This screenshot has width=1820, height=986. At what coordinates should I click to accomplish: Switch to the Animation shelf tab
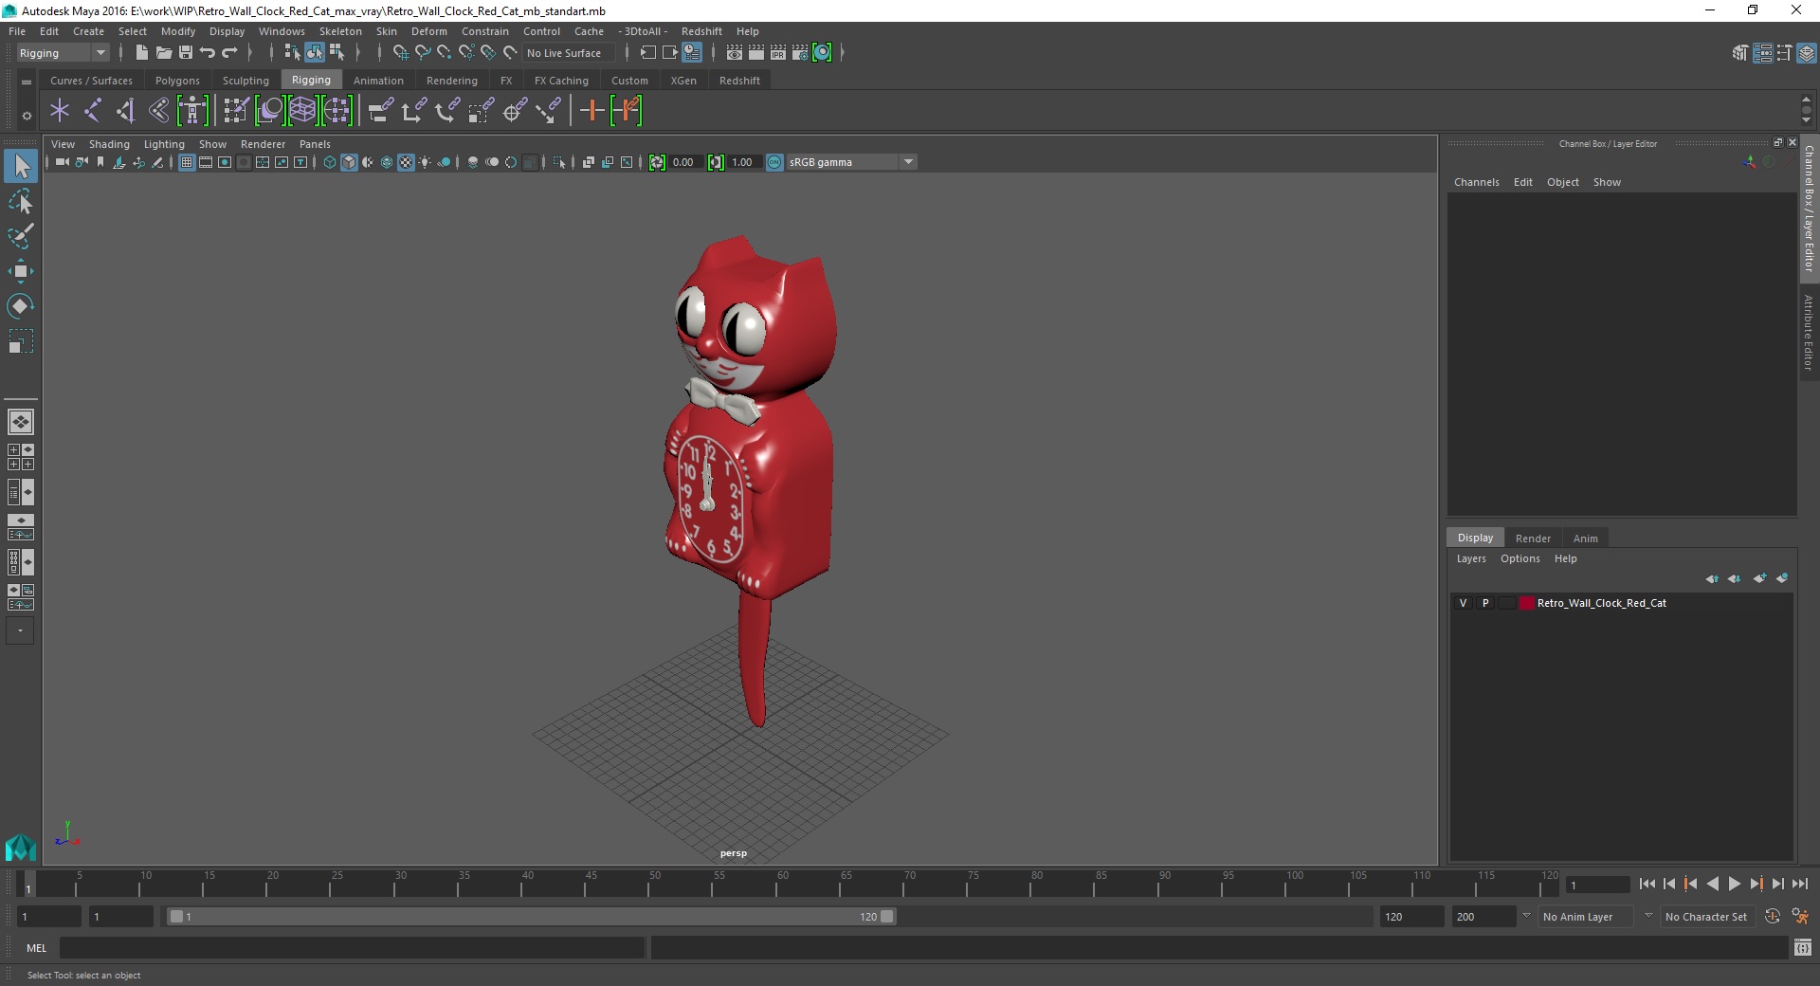(x=378, y=81)
